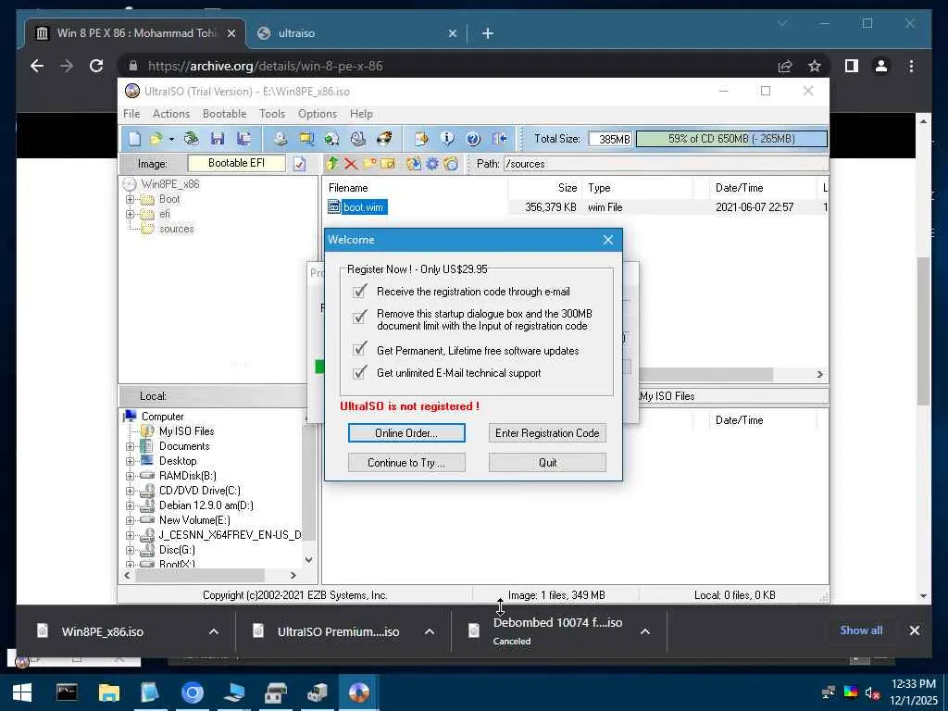948x711 pixels.
Task: Click the Local tree vertical scrollbar down arrow
Action: coord(309,560)
